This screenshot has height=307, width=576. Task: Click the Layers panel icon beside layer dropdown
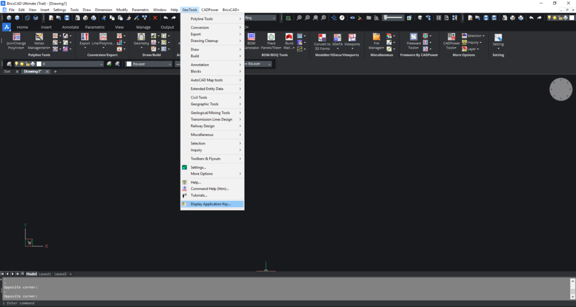click(x=10, y=64)
